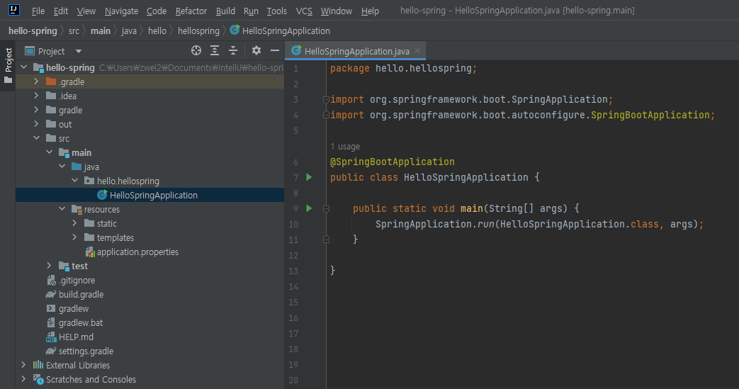Click the src breadcrumb

click(x=74, y=30)
